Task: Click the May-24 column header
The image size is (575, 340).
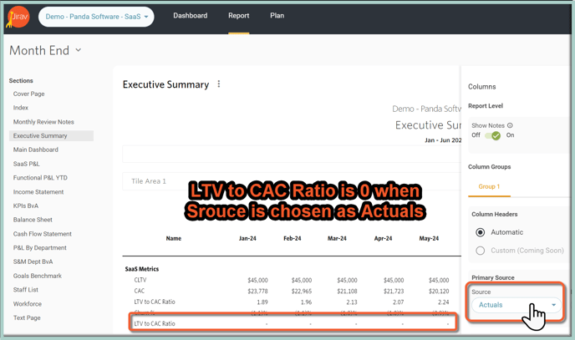Action: (x=429, y=238)
